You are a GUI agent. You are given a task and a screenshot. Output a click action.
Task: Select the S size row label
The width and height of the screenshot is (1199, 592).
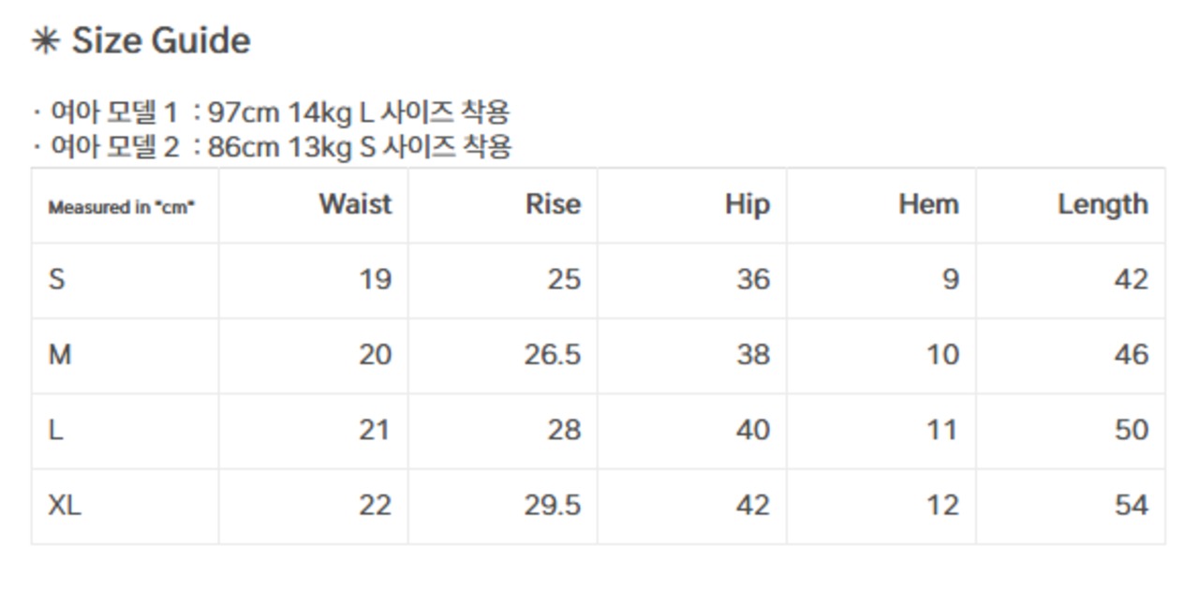[57, 280]
